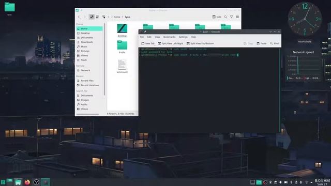This screenshot has width=331, height=186.
Task: Select Videos under Places in Dolphin
Action: click(89, 55)
